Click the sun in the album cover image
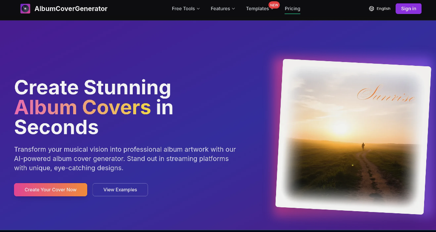The height and width of the screenshot is (232, 436). 340,127
